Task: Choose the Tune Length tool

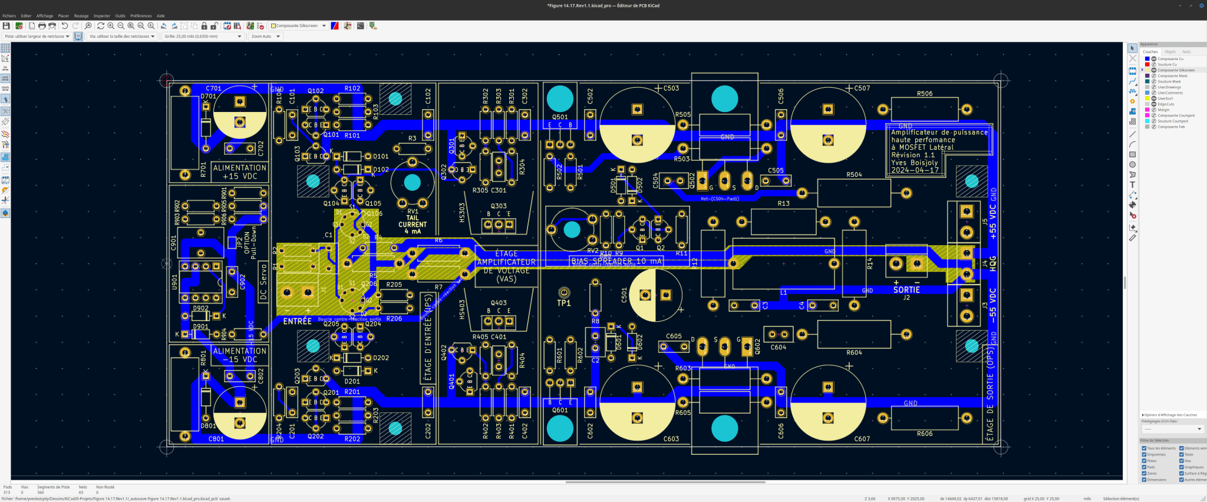Action: point(1132,91)
